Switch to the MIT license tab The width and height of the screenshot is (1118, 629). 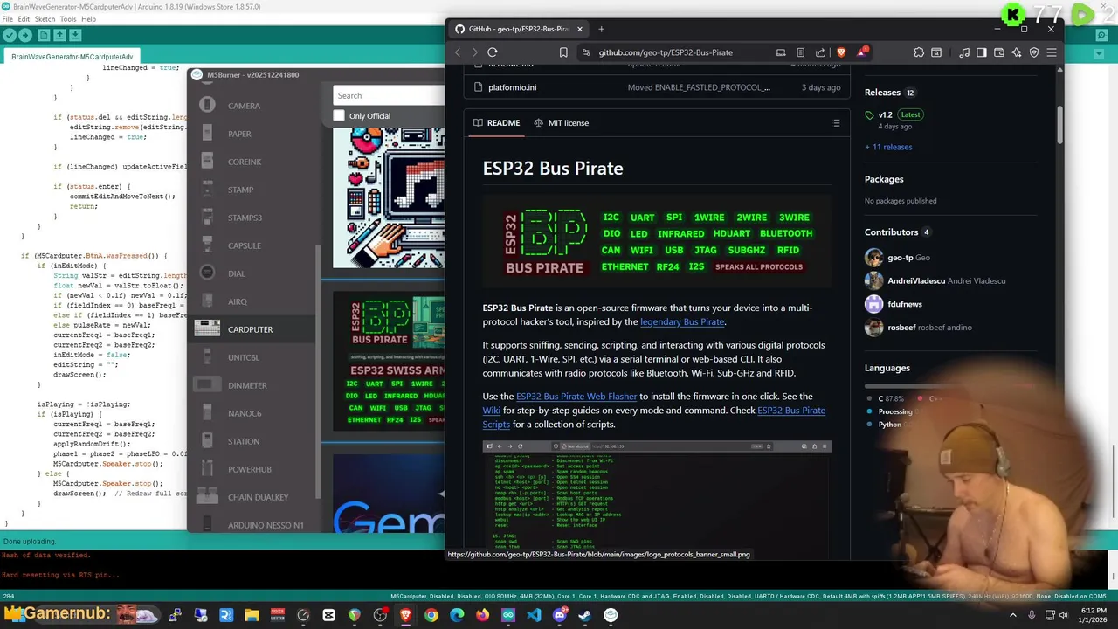click(x=561, y=123)
